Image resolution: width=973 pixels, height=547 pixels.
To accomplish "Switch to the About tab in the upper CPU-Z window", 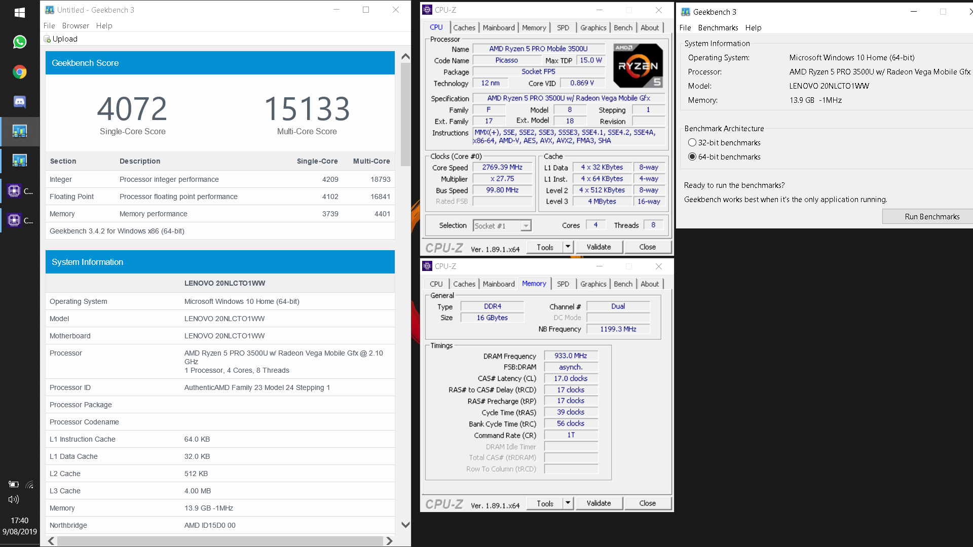I will coord(650,28).
